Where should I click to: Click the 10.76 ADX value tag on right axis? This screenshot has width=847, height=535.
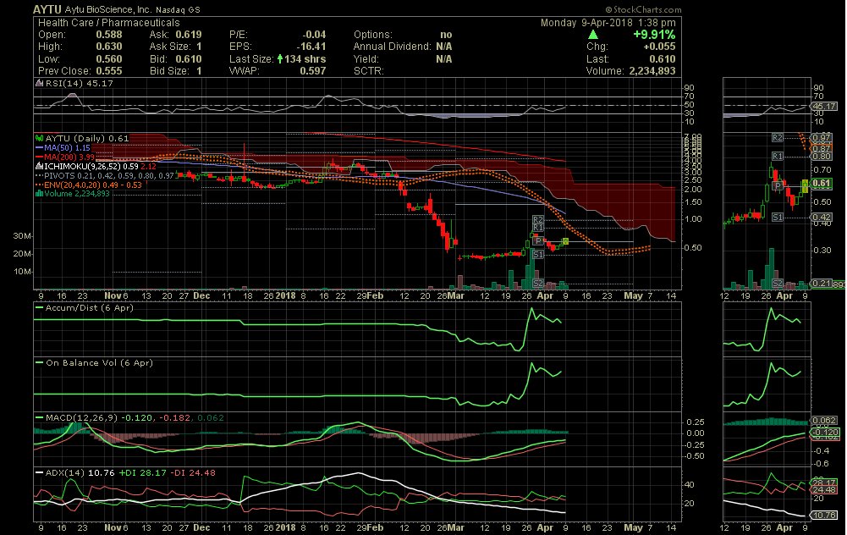(824, 515)
